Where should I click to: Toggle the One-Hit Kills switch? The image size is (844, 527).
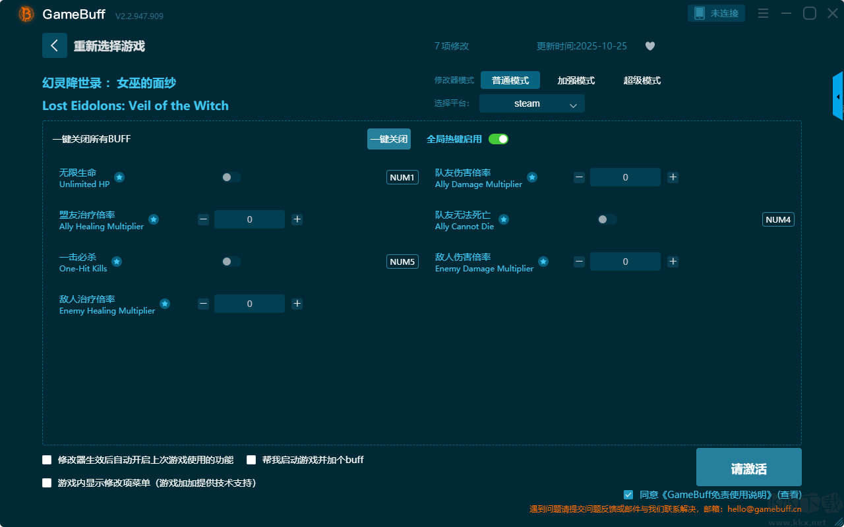click(x=231, y=262)
